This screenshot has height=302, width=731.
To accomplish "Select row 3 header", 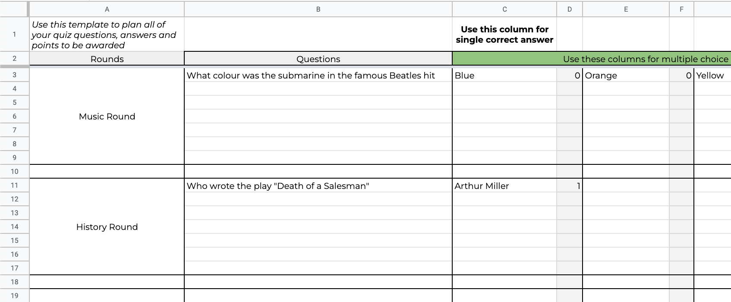I will pos(14,75).
